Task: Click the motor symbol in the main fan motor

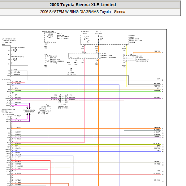Action: [15, 50]
